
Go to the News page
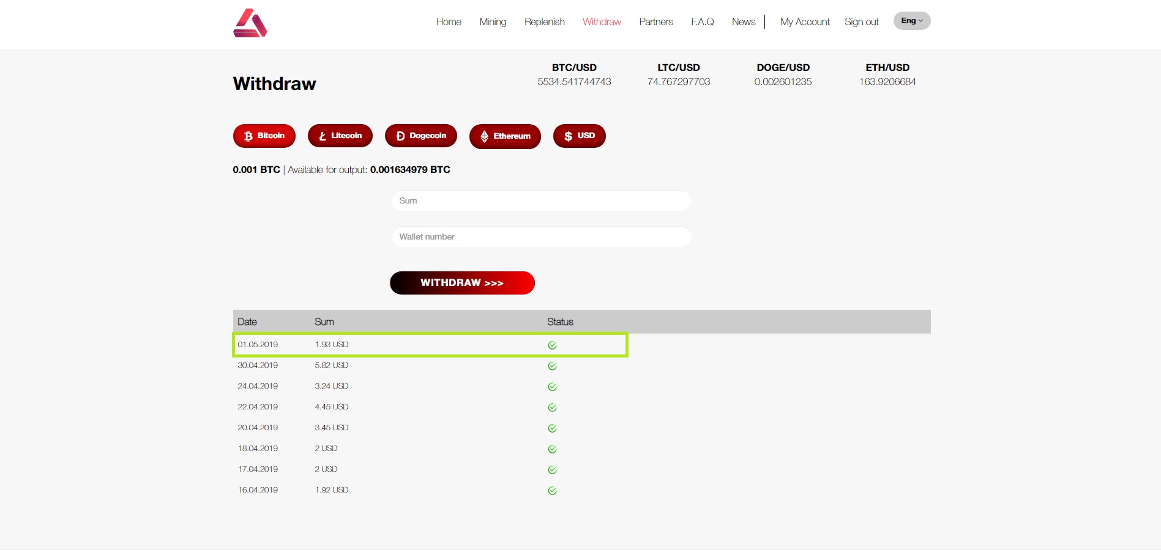(744, 22)
